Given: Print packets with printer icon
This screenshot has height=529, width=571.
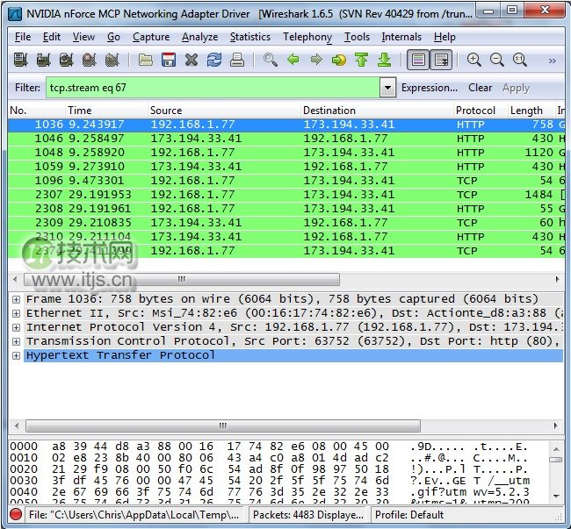Looking at the screenshot, I should click(x=237, y=60).
